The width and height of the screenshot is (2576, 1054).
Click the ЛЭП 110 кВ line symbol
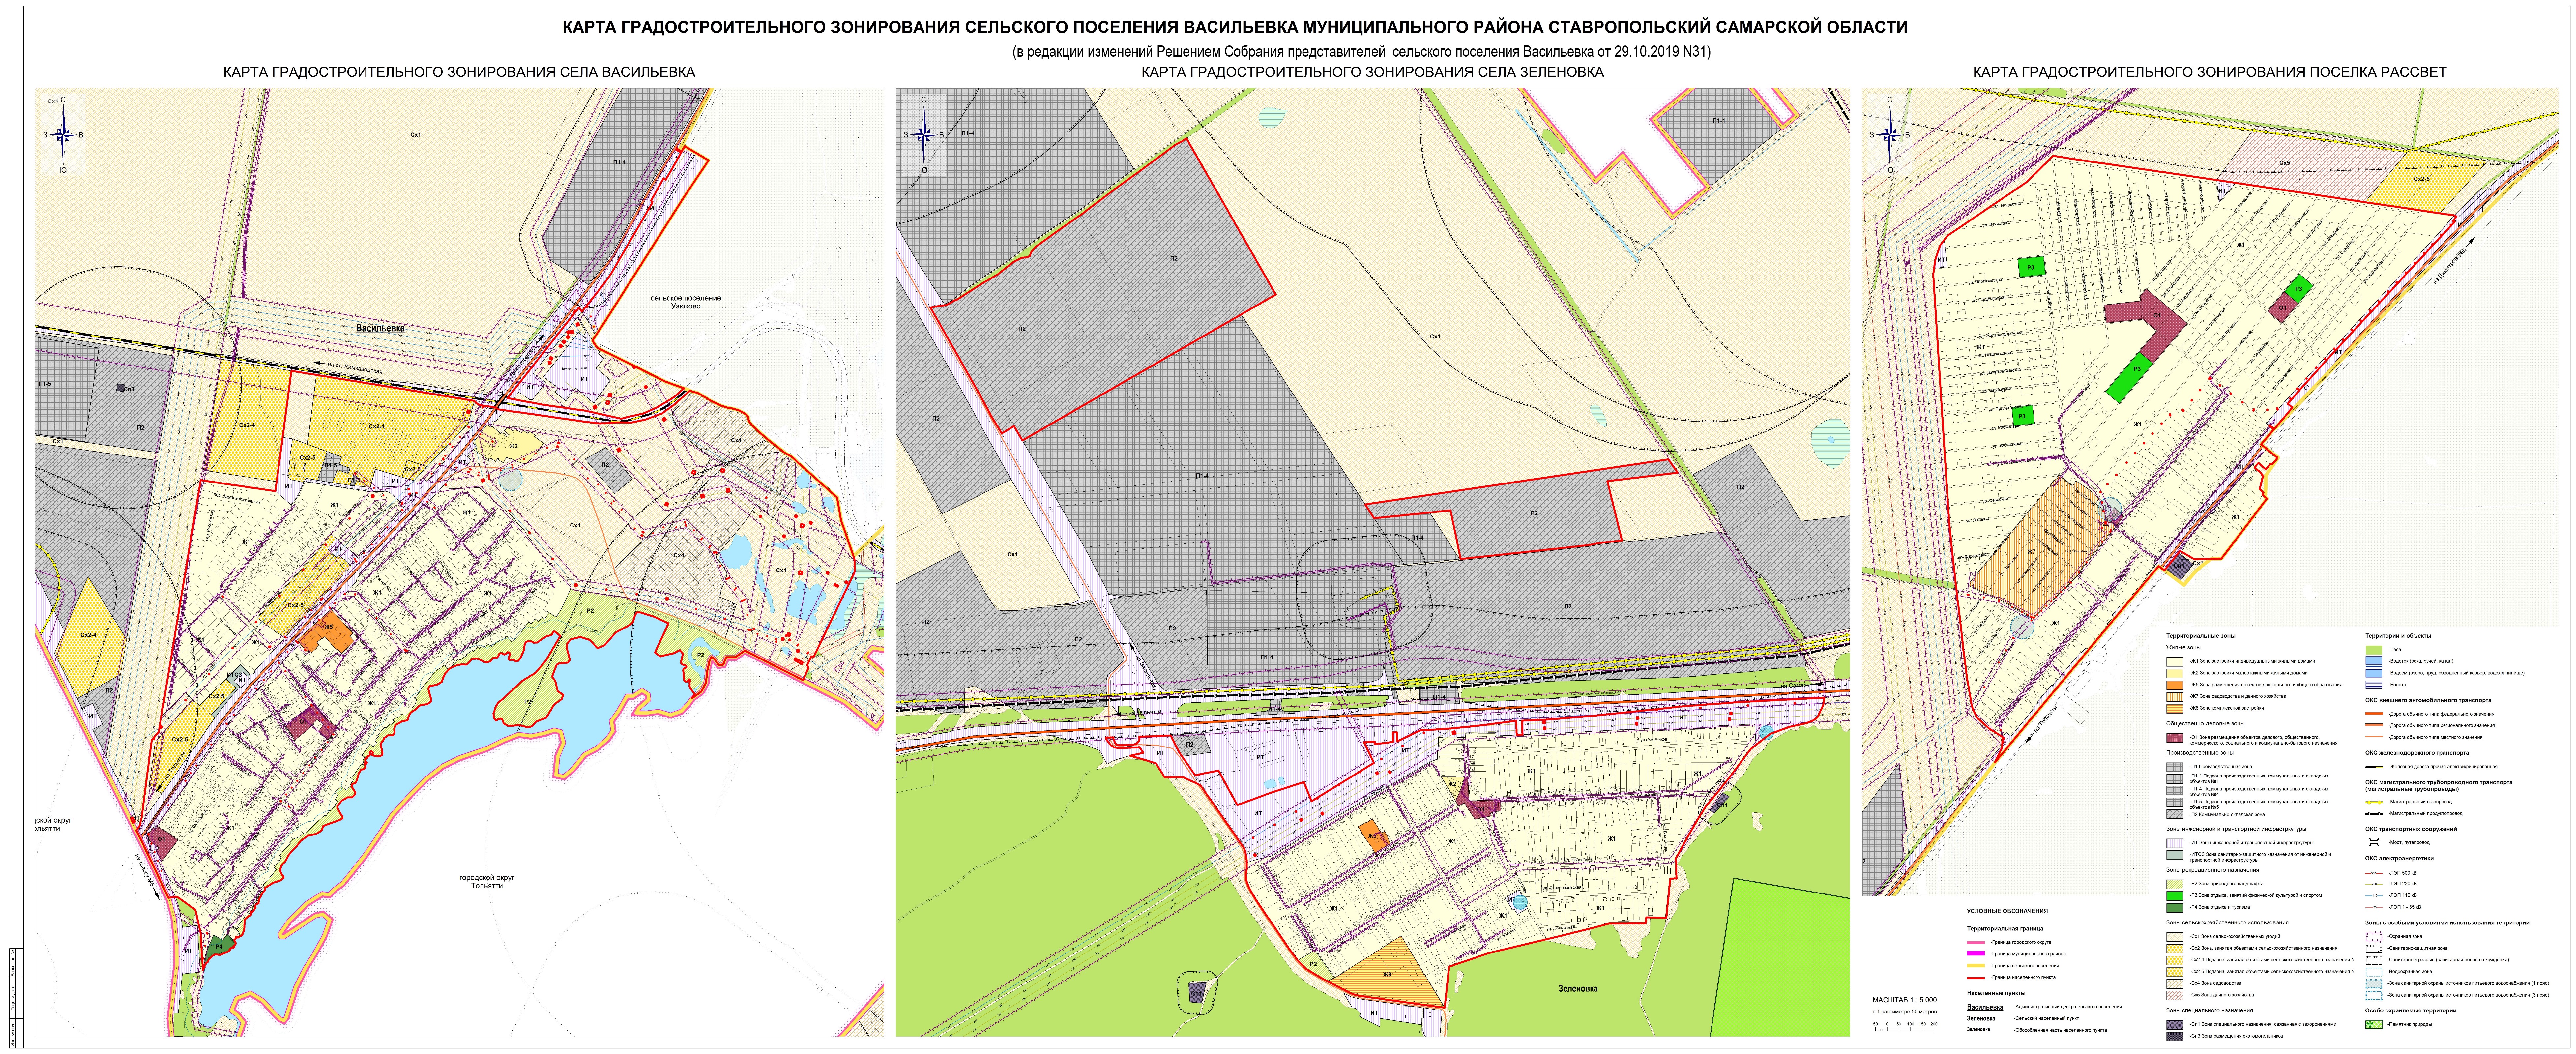click(x=2374, y=896)
